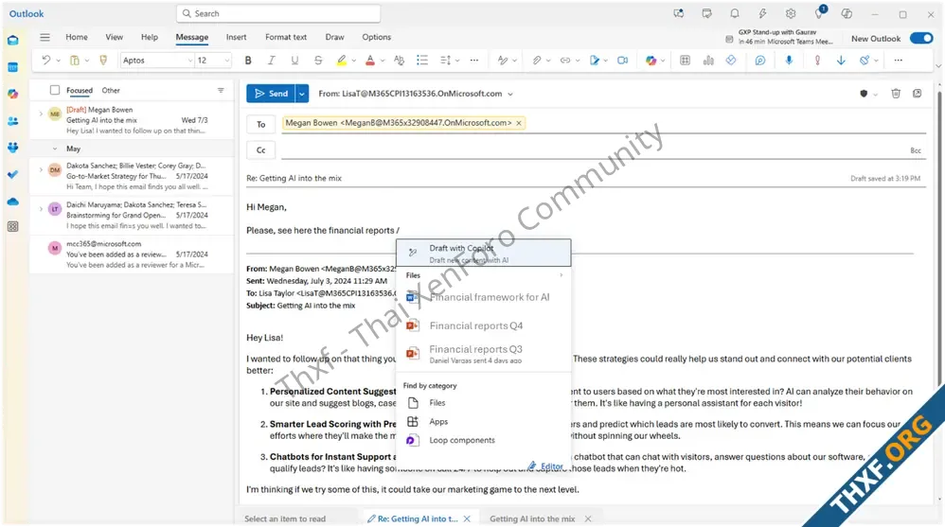Viewport: 945px width, 527px height.
Task: Choose Draft with Copilot in popup
Action: [x=483, y=253]
